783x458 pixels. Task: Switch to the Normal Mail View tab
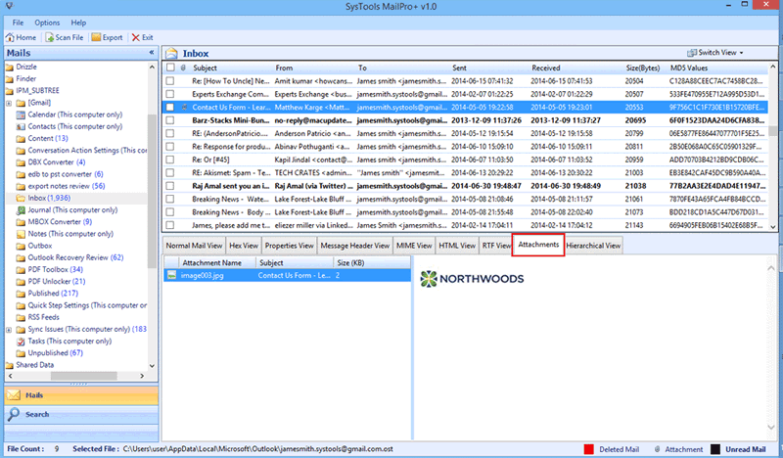[194, 246]
